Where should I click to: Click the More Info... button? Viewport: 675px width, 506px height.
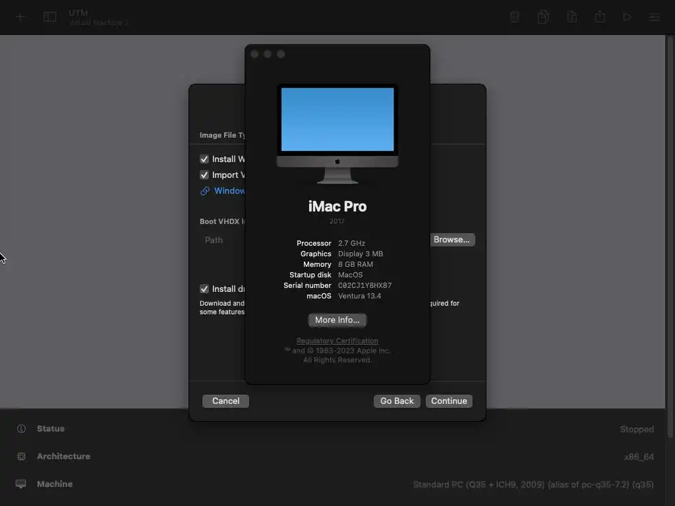[337, 320]
